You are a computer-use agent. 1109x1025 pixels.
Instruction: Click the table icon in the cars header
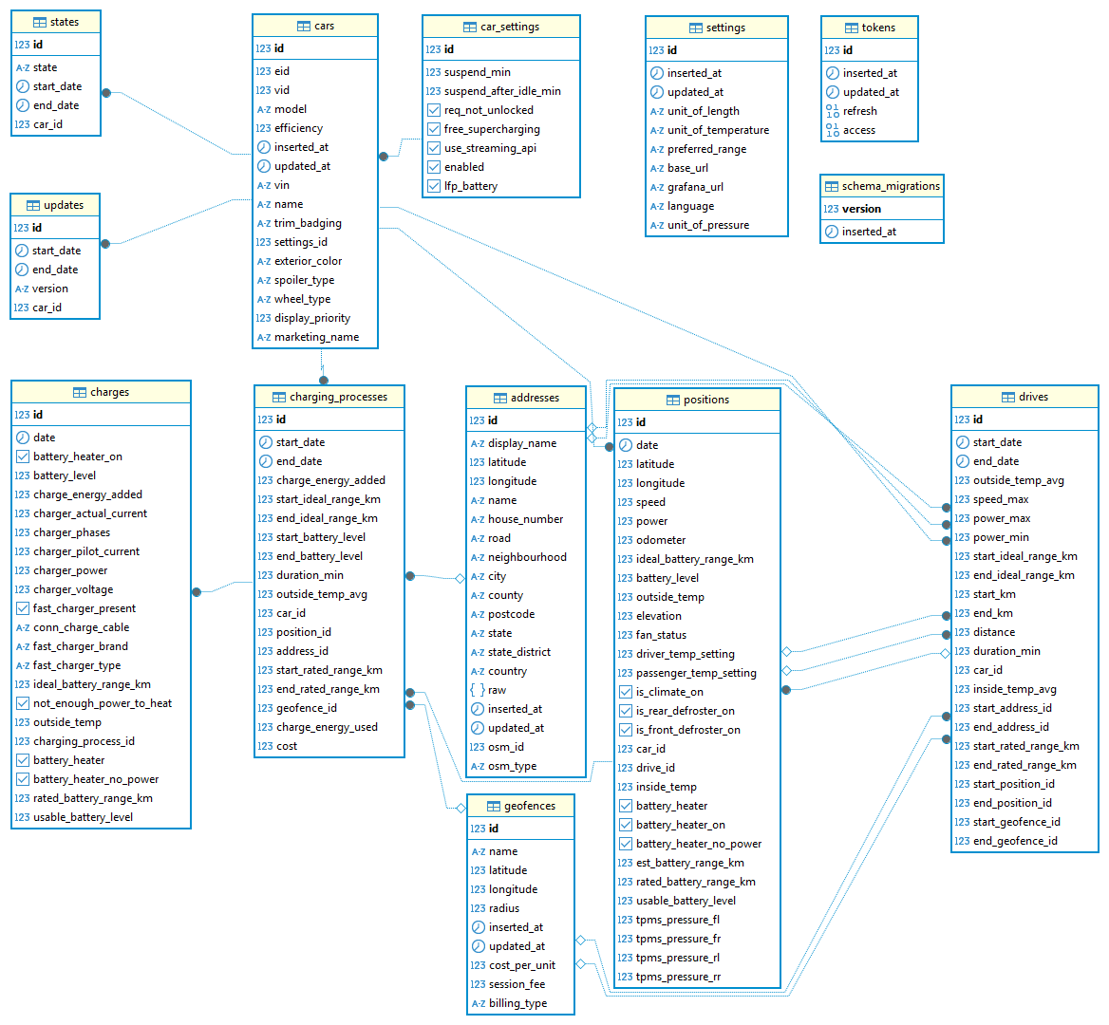(x=304, y=27)
